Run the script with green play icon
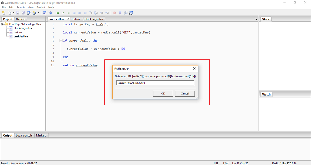311x166 pixels. (x=63, y=13)
